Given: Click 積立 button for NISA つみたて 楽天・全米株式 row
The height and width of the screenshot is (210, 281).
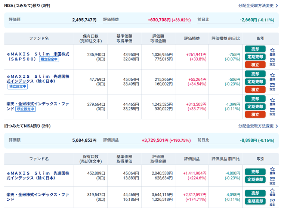Looking at the screenshot, I should pos(255,114).
